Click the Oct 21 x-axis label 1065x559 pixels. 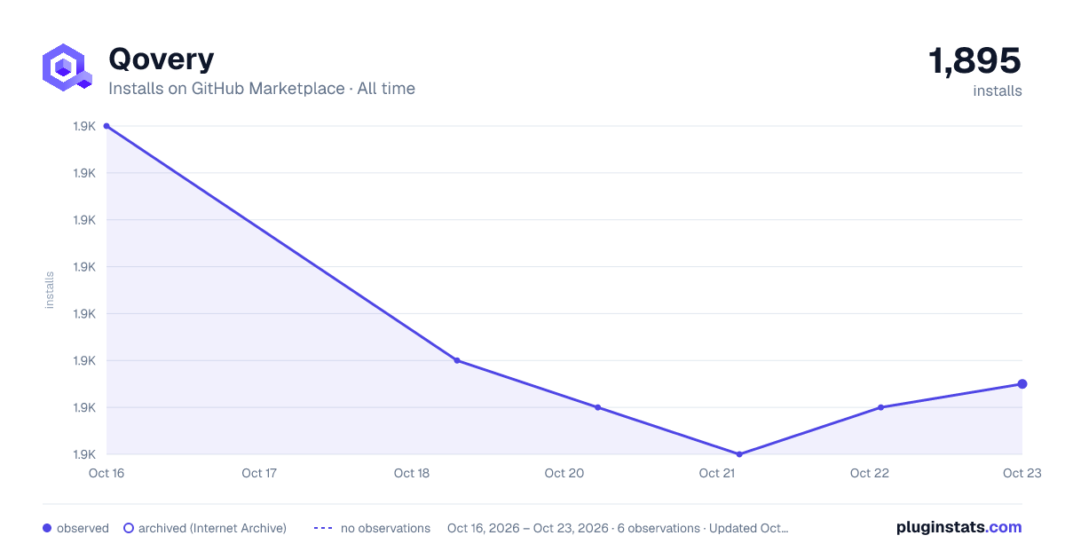(x=717, y=473)
